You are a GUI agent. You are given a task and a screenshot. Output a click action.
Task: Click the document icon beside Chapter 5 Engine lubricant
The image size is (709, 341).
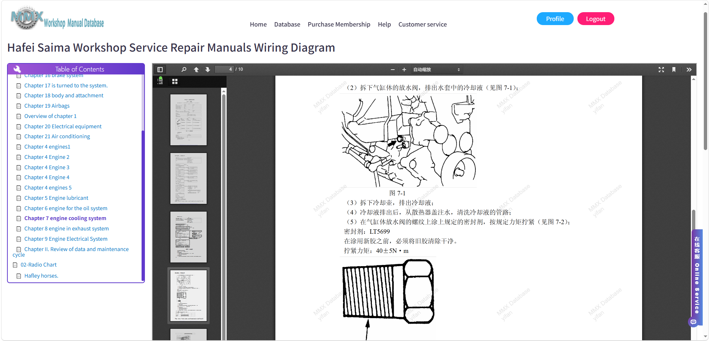[19, 198]
